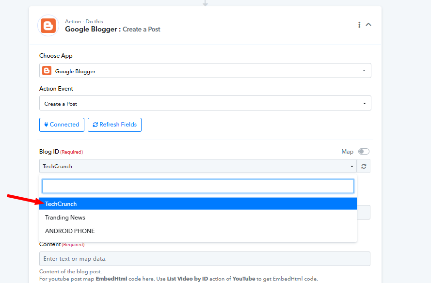The image size is (431, 283).
Task: Click the Content text field
Action: [x=205, y=259]
